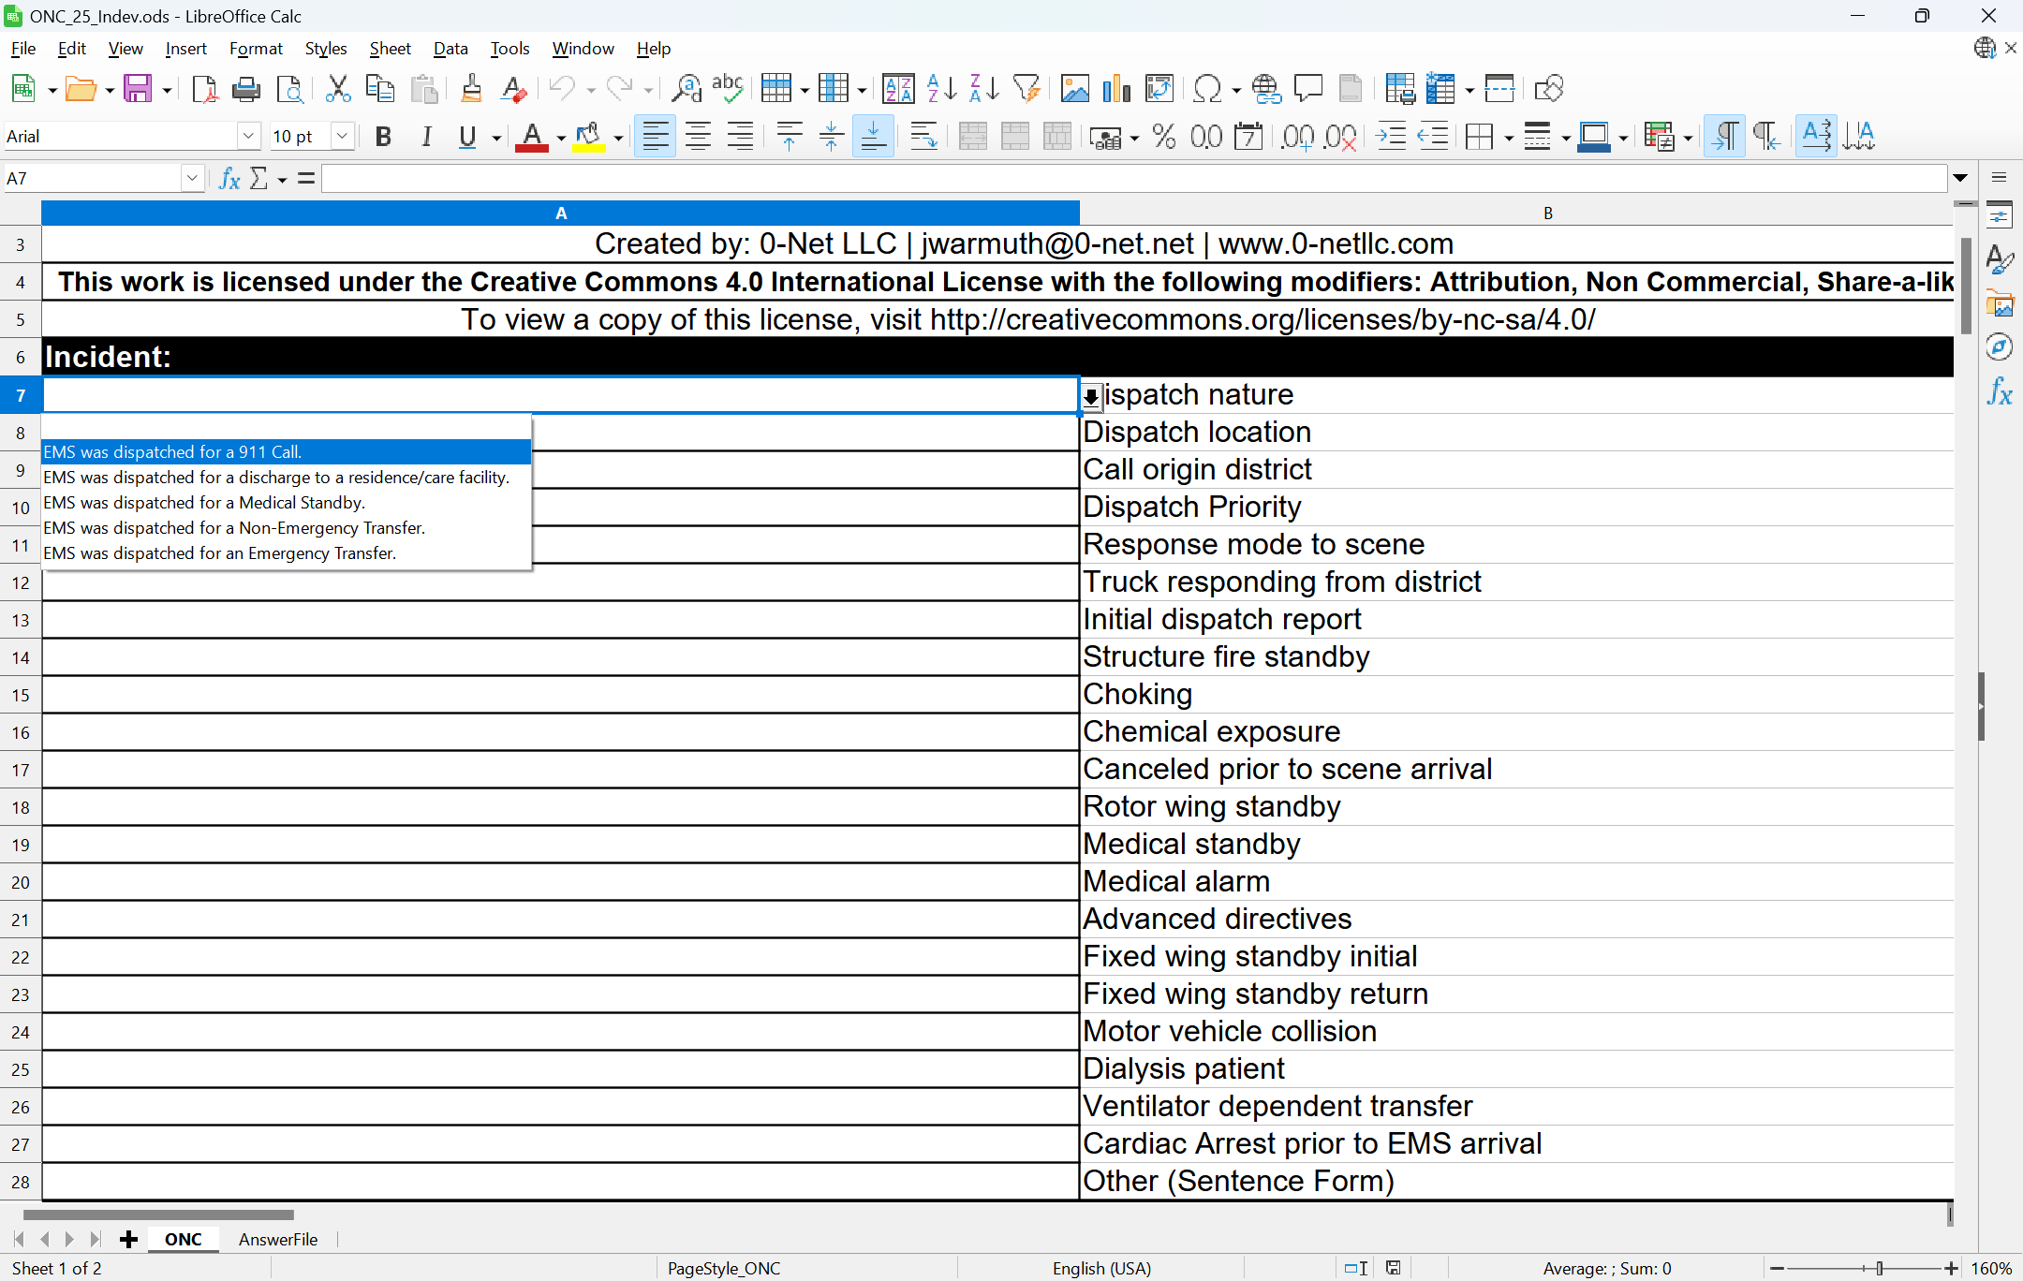This screenshot has height=1281, width=2023.
Task: Switch to the AnswerFile sheet tab
Action: [277, 1239]
